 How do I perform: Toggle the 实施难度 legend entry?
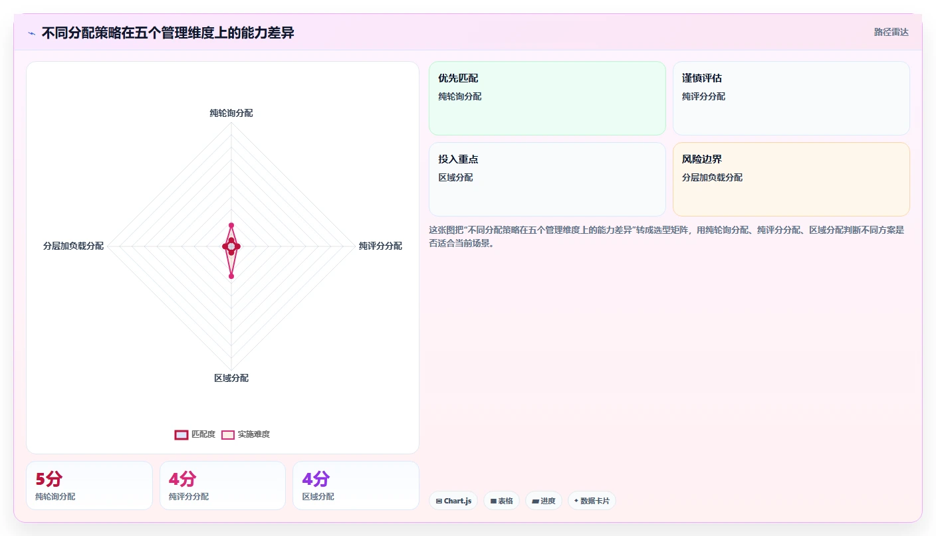245,434
